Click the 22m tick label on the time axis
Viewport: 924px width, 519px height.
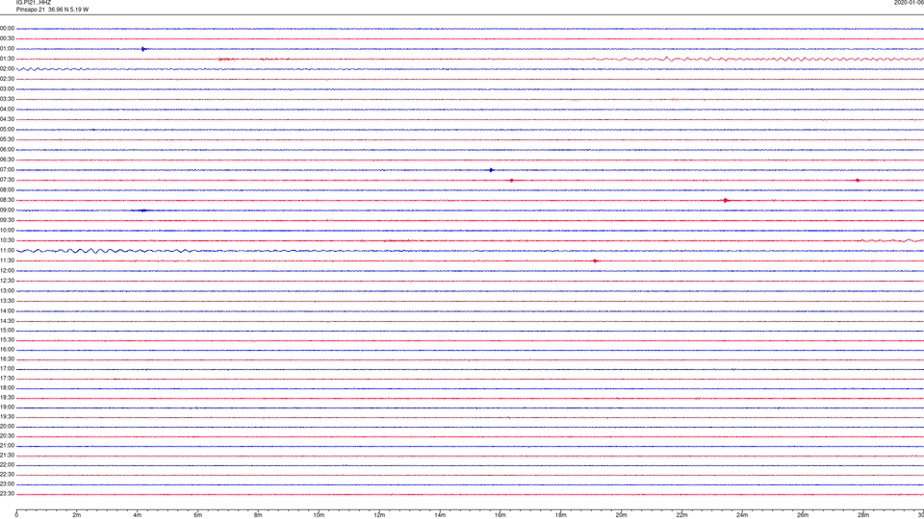pyautogui.click(x=681, y=515)
